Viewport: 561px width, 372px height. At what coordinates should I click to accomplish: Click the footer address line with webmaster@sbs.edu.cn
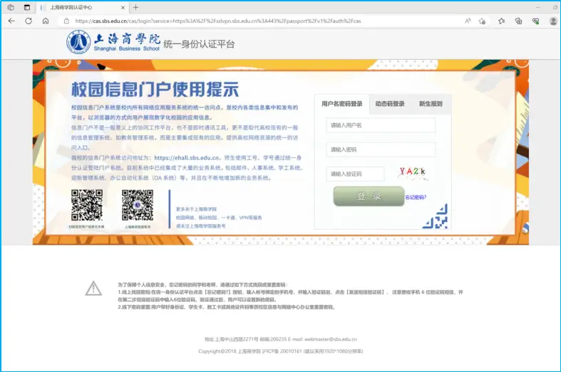coord(281,339)
